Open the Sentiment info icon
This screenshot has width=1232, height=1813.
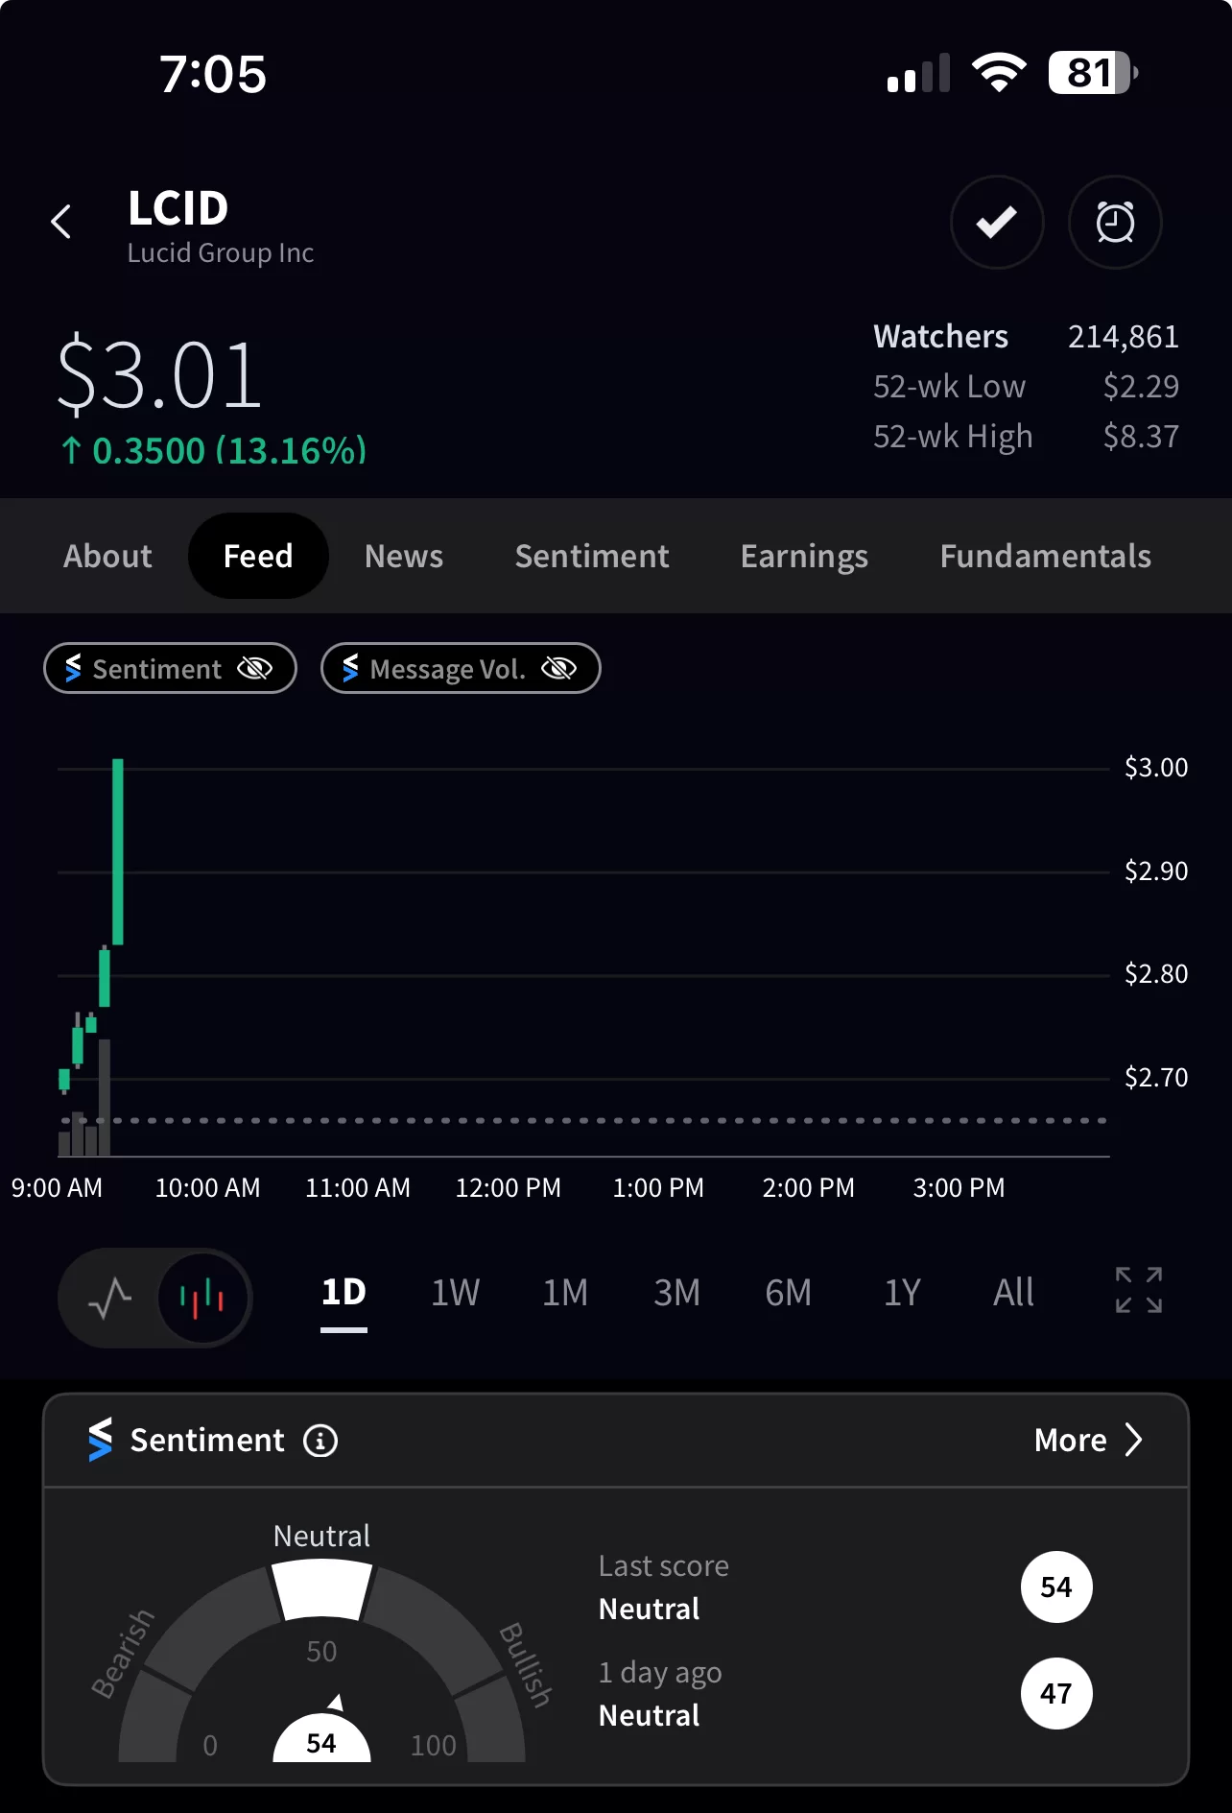[320, 1441]
